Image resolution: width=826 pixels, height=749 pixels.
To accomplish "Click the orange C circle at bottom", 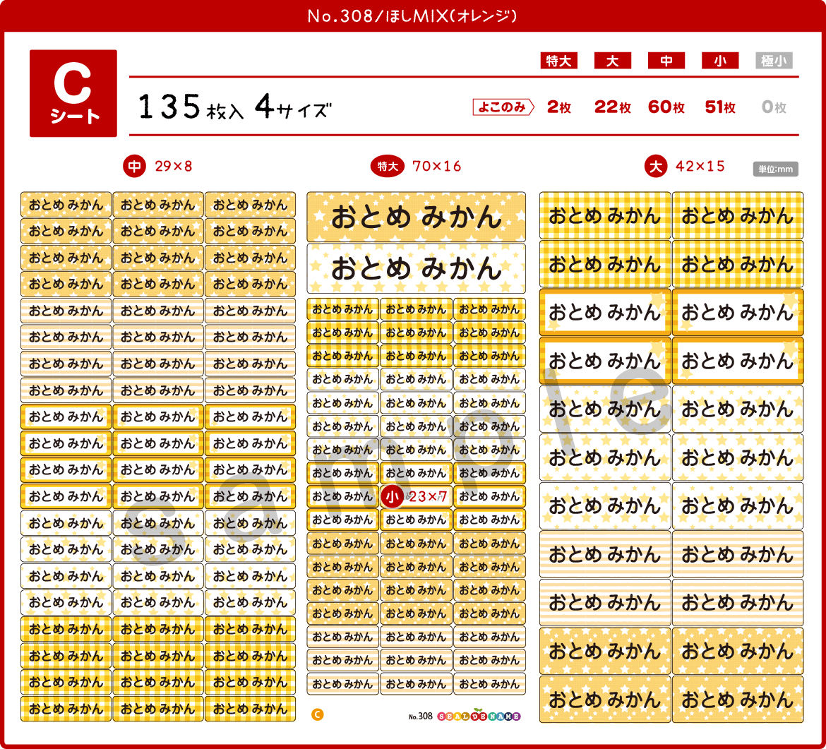I will pos(317,714).
